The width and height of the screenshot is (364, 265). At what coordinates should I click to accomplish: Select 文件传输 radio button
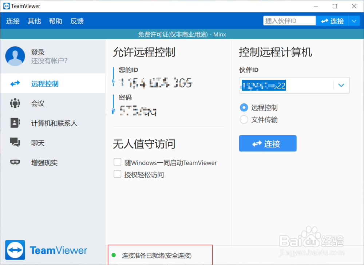pyautogui.click(x=244, y=119)
